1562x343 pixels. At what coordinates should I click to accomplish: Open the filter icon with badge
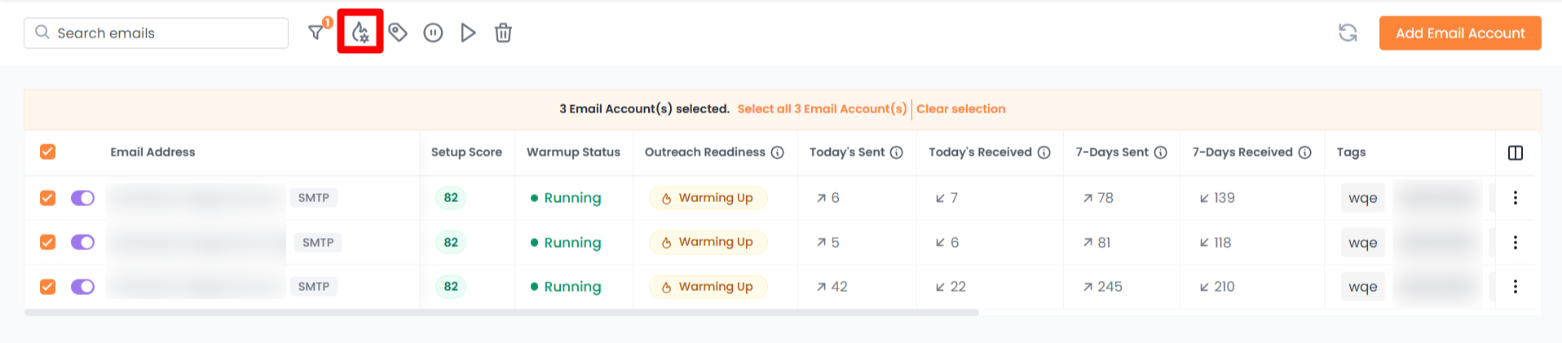(316, 33)
